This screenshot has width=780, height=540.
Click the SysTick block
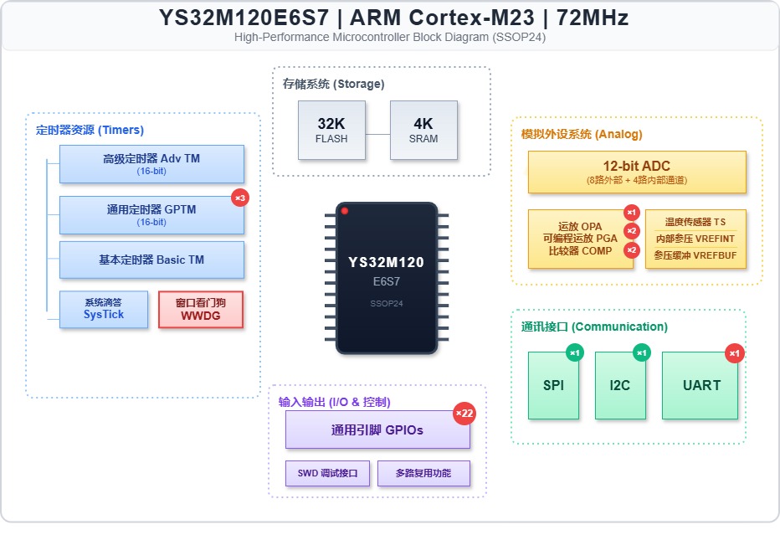point(104,310)
